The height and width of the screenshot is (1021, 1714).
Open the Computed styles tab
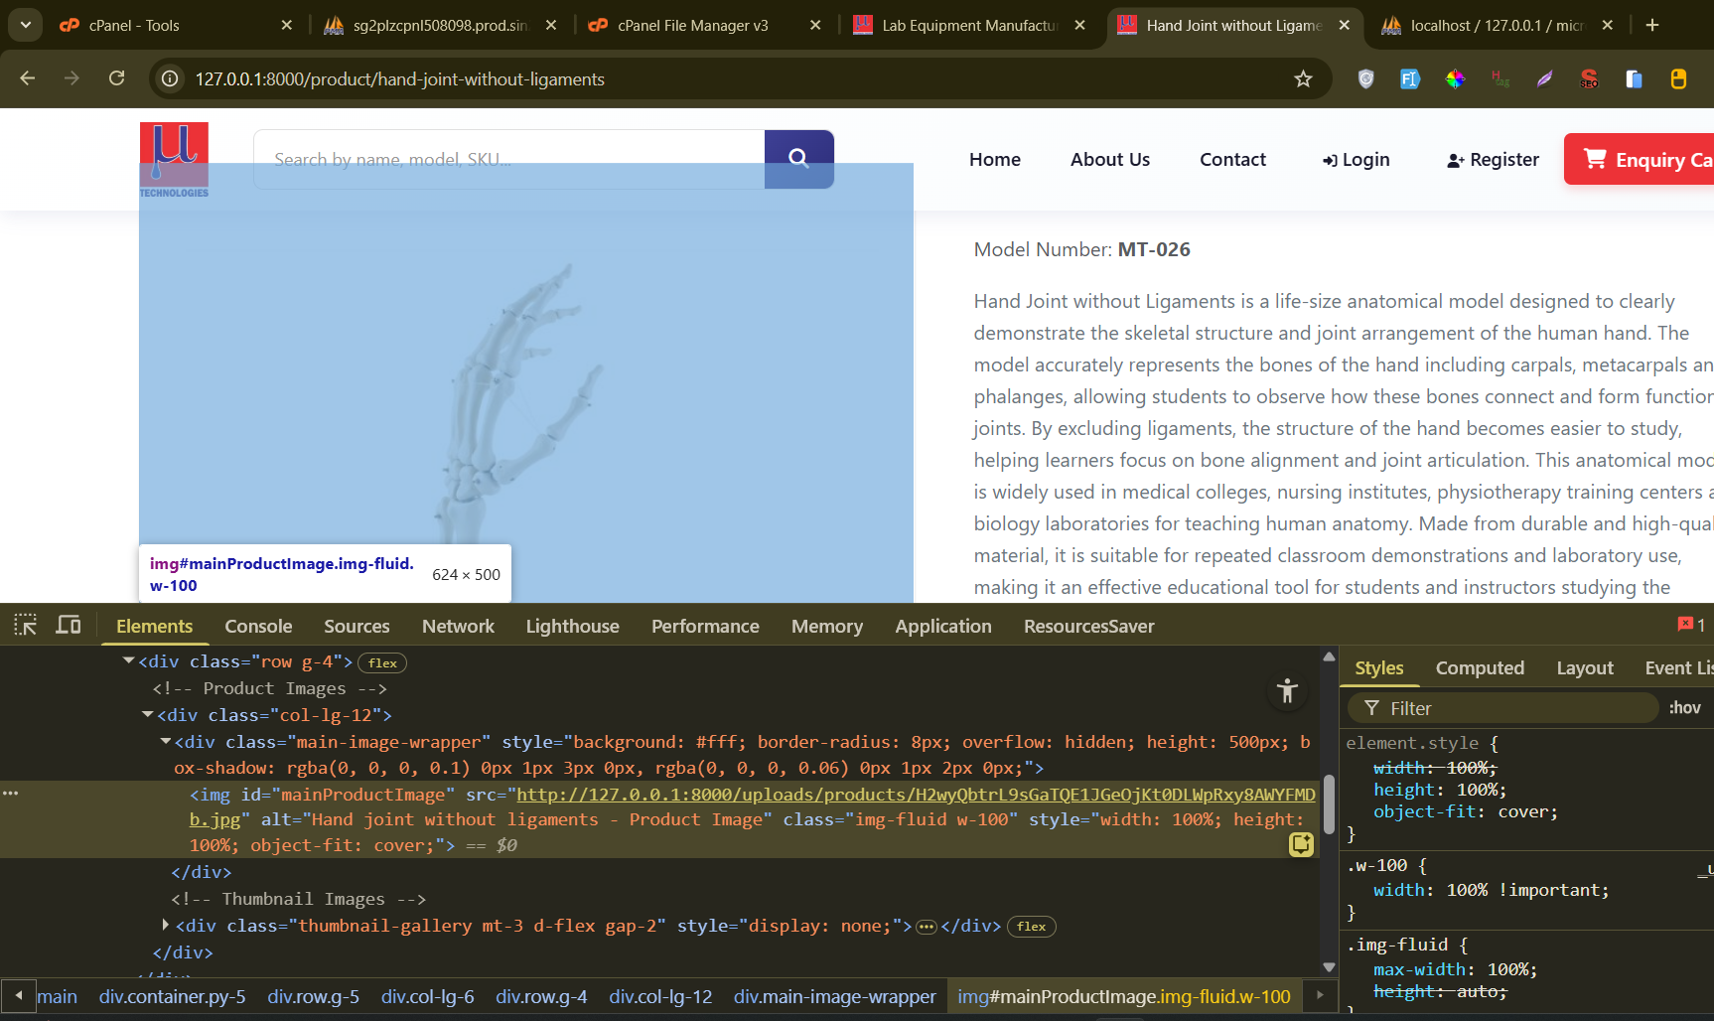(x=1479, y=668)
